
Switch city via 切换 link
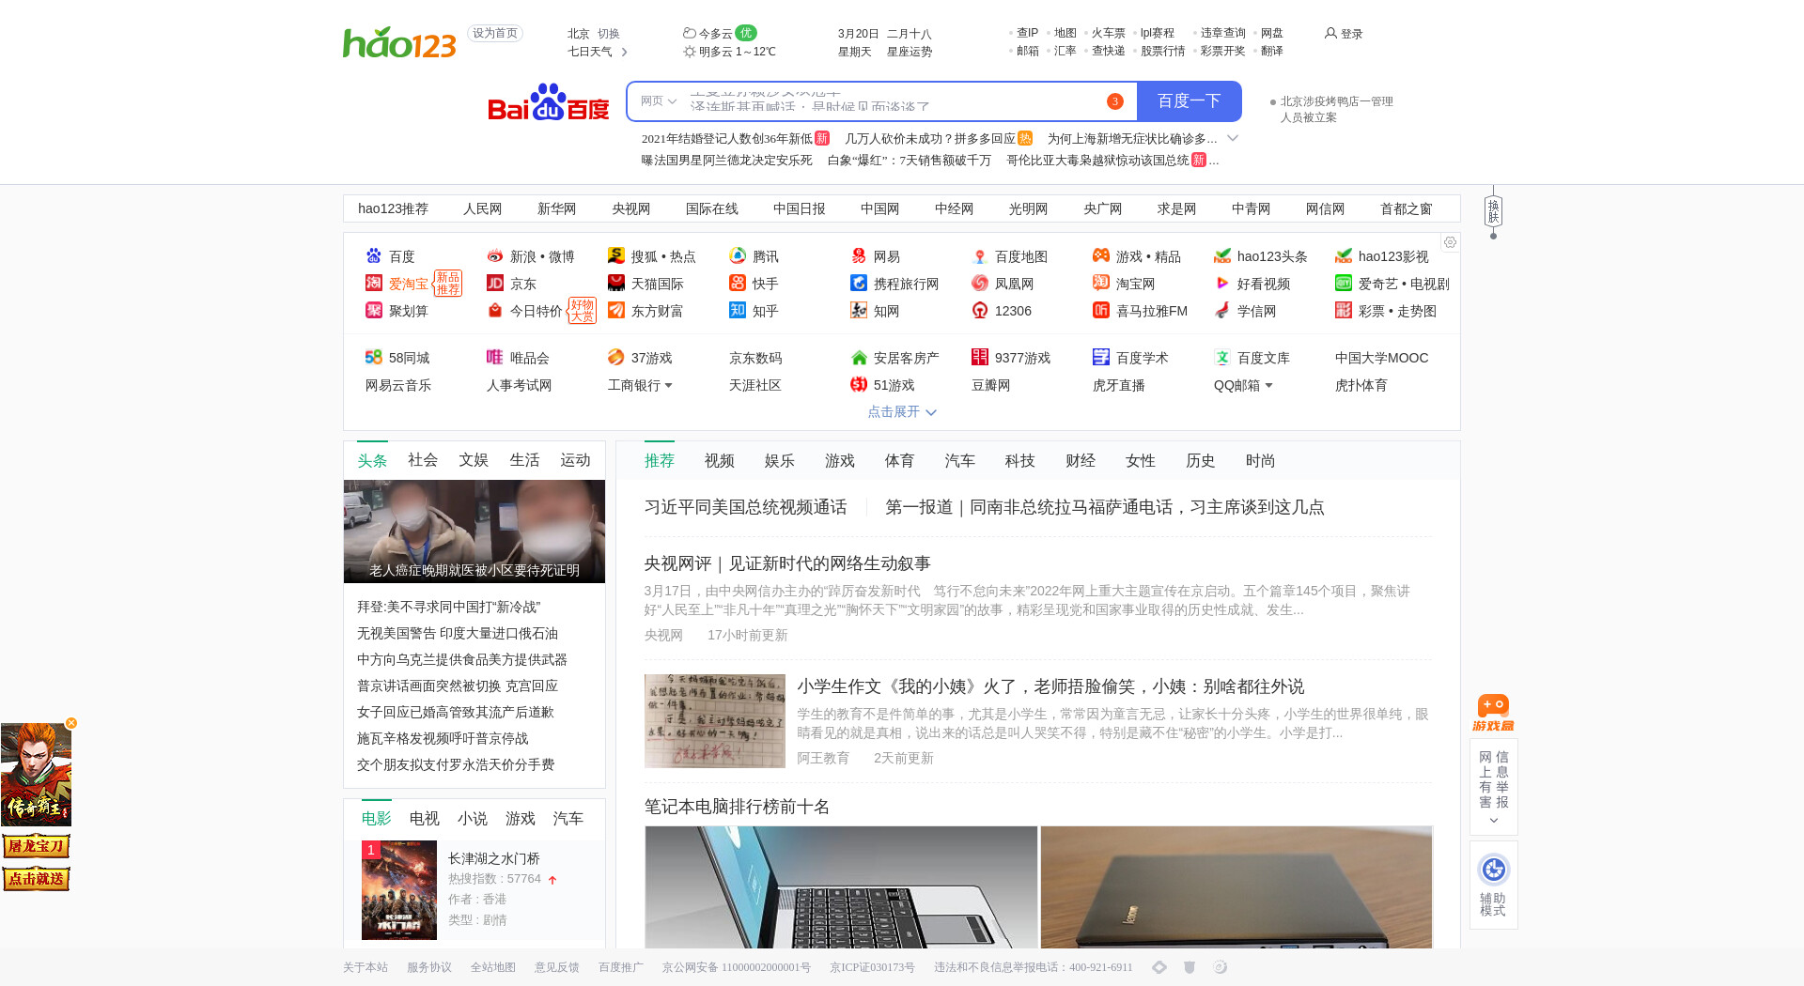coord(609,34)
